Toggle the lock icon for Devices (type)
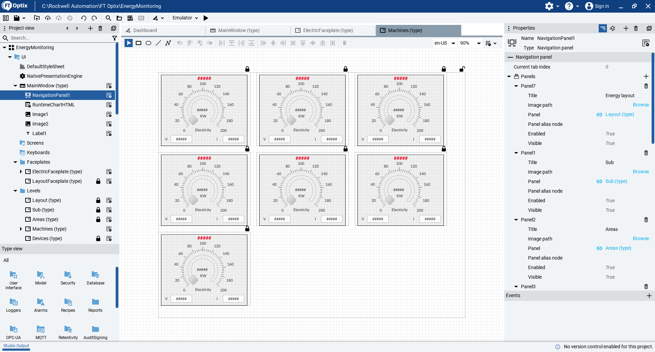Image resolution: width=655 pixels, height=352 pixels. [x=98, y=238]
